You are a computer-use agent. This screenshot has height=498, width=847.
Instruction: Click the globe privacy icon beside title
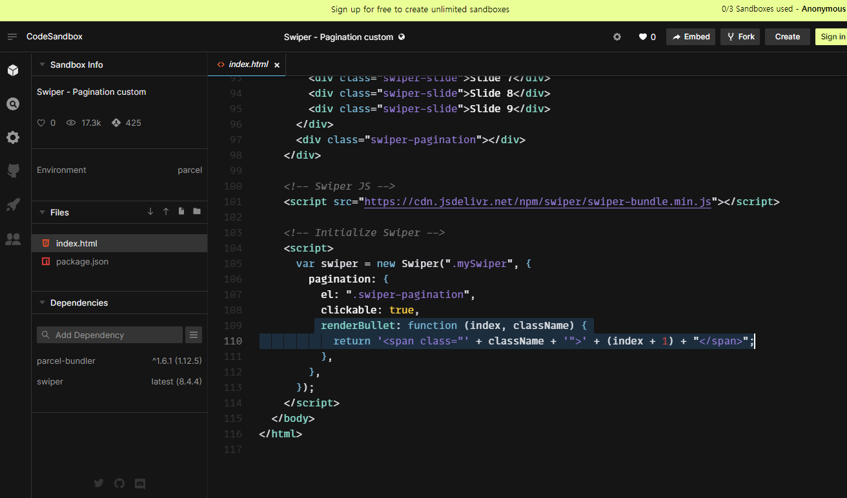pos(402,37)
